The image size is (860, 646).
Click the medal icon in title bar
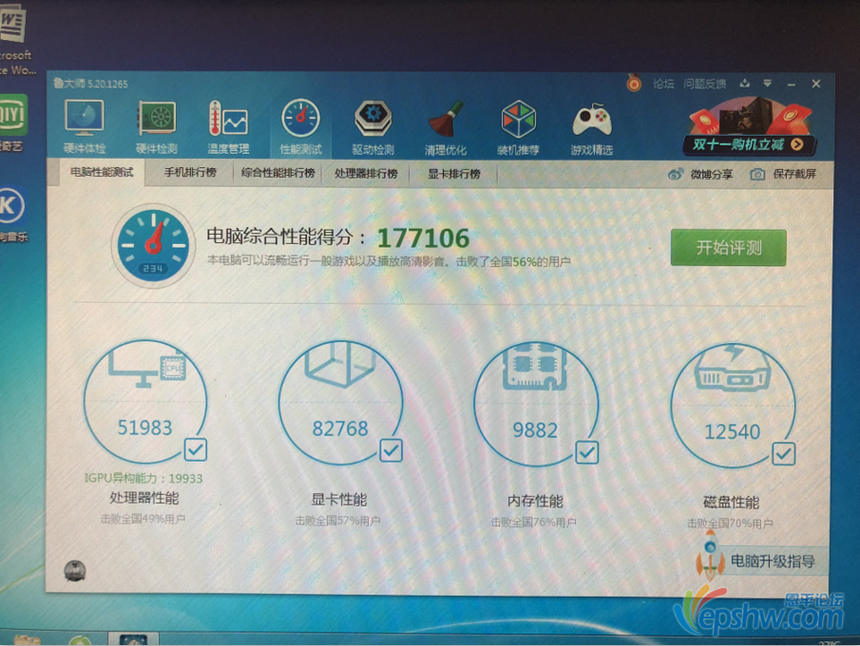(634, 84)
